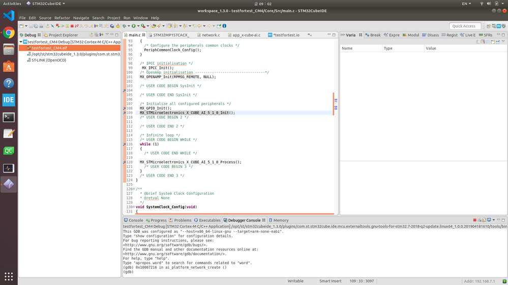Switch to the Project Explorer tab
The width and height of the screenshot is (508, 285).
coord(61,35)
